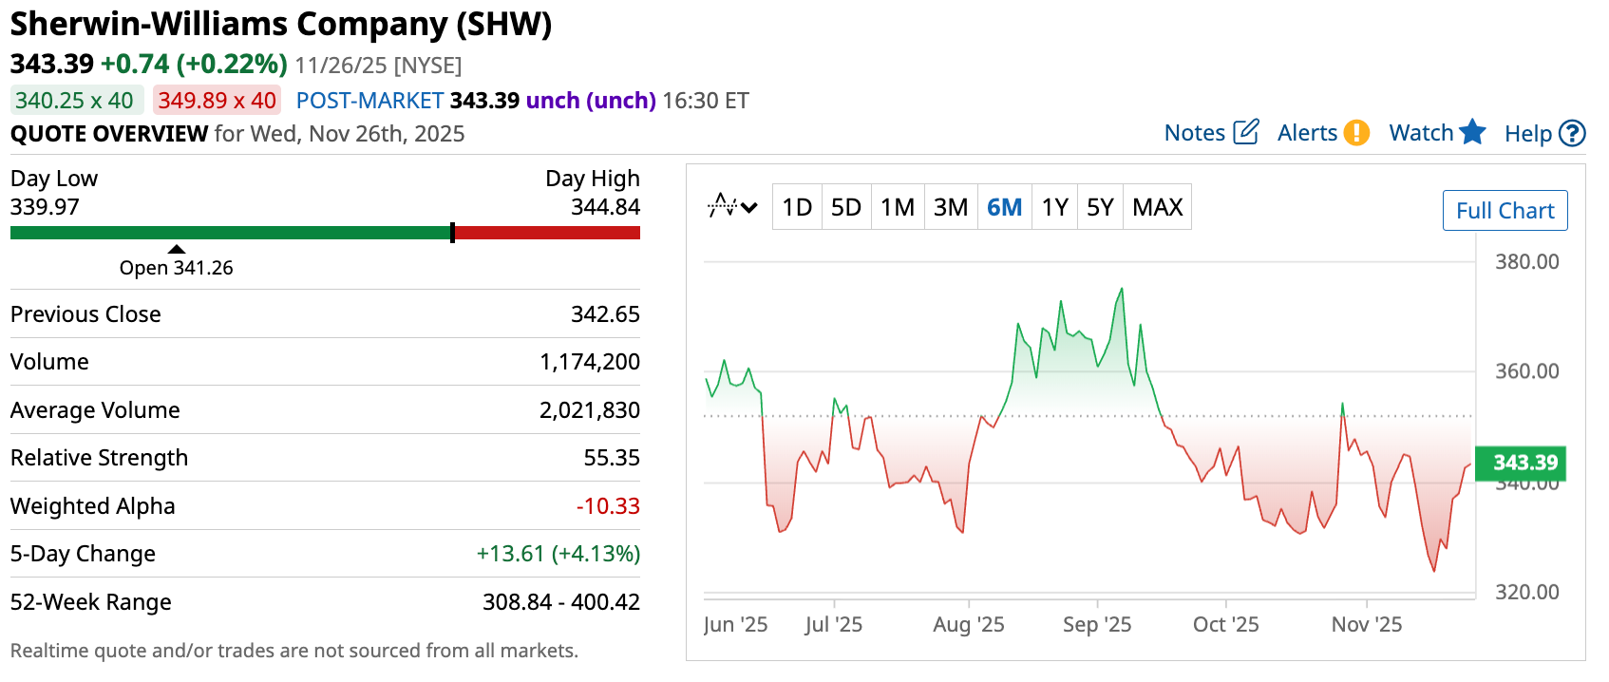Click the Open price triangle marker
This screenshot has height=682, width=1609.
pyautogui.click(x=177, y=249)
